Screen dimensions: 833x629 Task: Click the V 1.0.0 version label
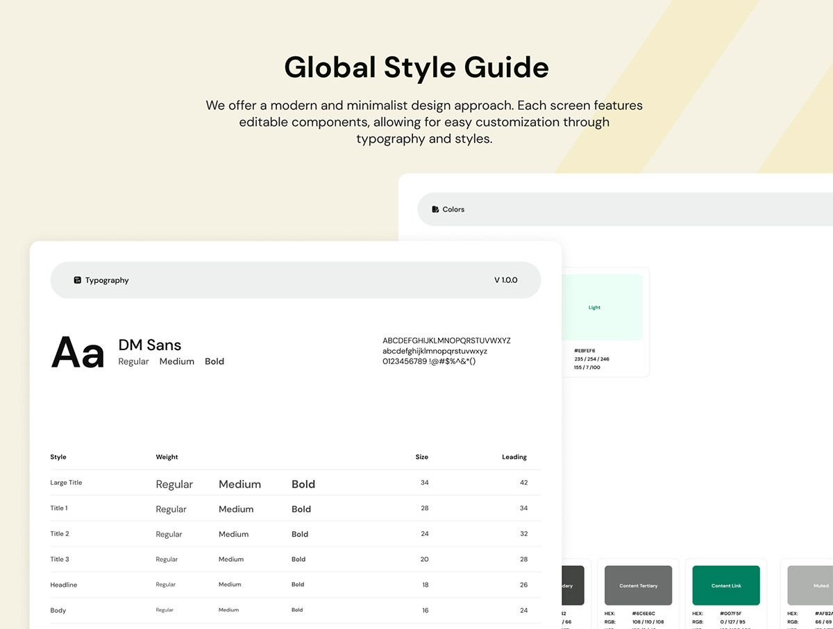[505, 280]
